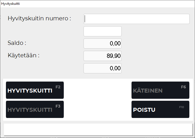Image resolution: width=195 pixels, height=138 pixels.
Task: Click the F3 shortcut badge
Action: (x=58, y=106)
